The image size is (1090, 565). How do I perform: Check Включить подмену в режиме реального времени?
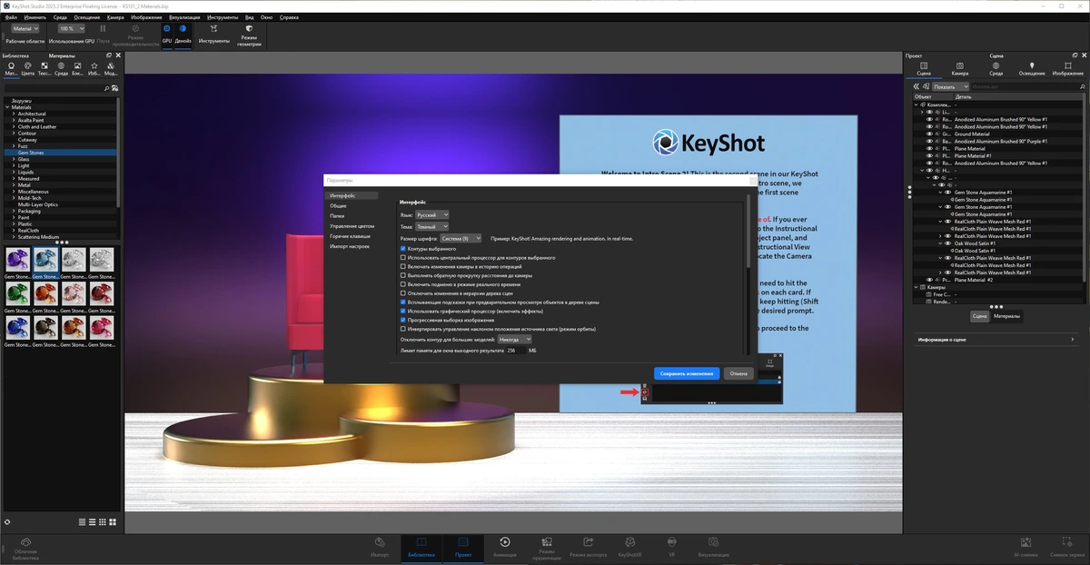coord(403,284)
